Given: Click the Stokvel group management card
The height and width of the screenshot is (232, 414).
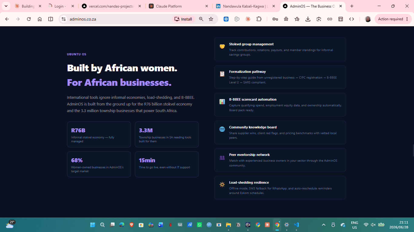Looking at the screenshot, I should pos(280,49).
